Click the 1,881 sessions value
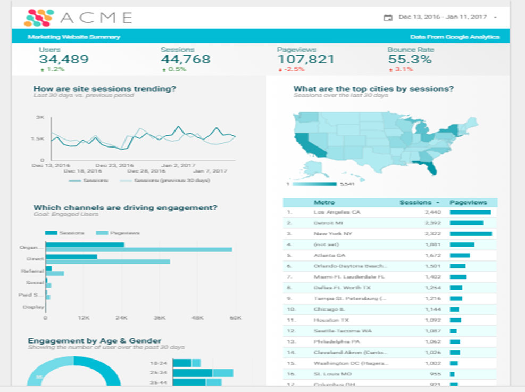 [x=433, y=244]
